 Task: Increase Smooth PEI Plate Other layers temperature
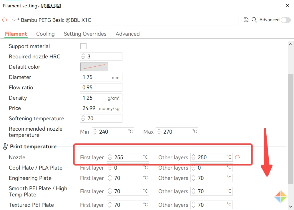point(194,189)
